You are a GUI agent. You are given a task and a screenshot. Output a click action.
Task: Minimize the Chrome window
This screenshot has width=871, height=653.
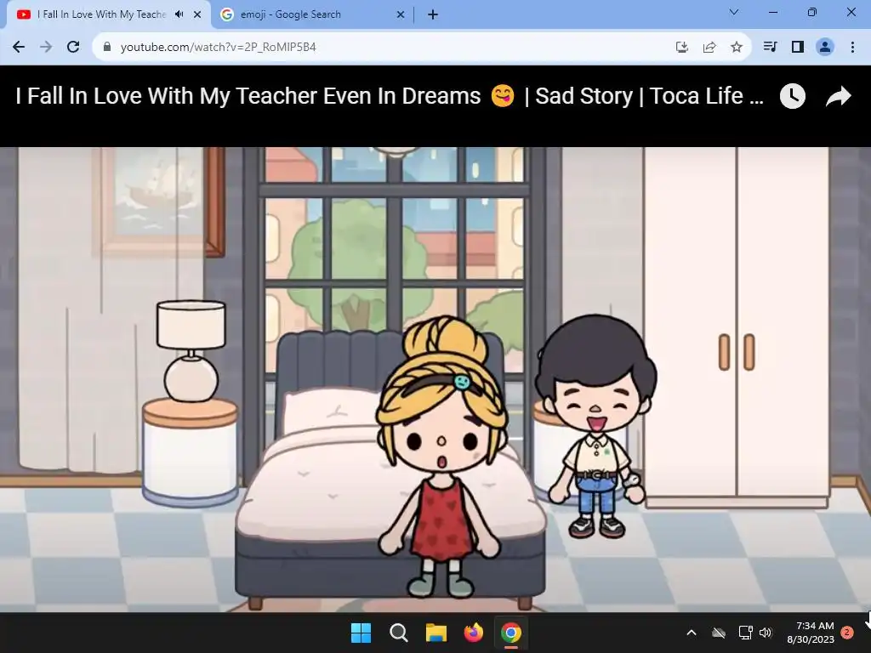pyautogui.click(x=772, y=12)
